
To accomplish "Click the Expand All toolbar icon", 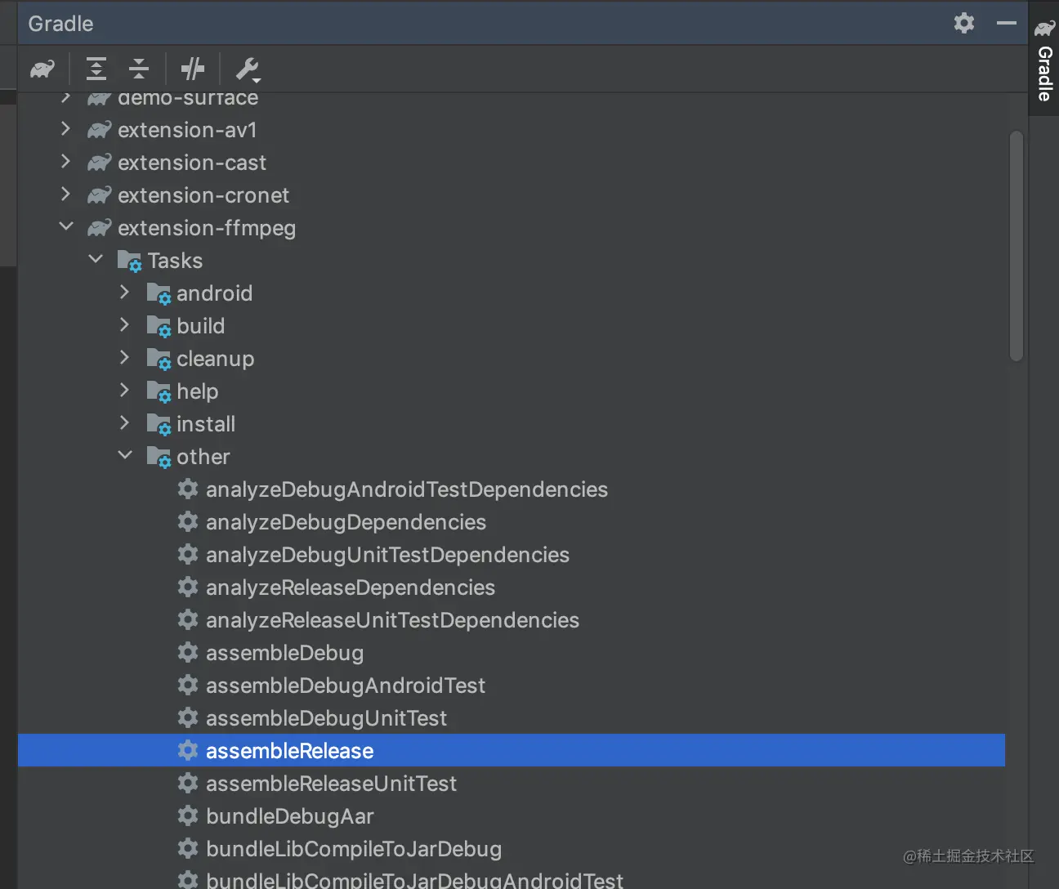I will click(x=96, y=69).
